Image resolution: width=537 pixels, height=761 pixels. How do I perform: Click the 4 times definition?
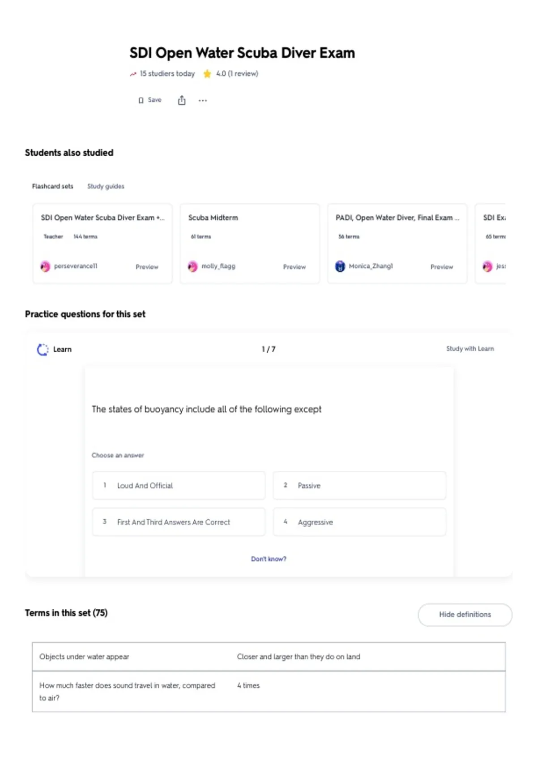248,685
